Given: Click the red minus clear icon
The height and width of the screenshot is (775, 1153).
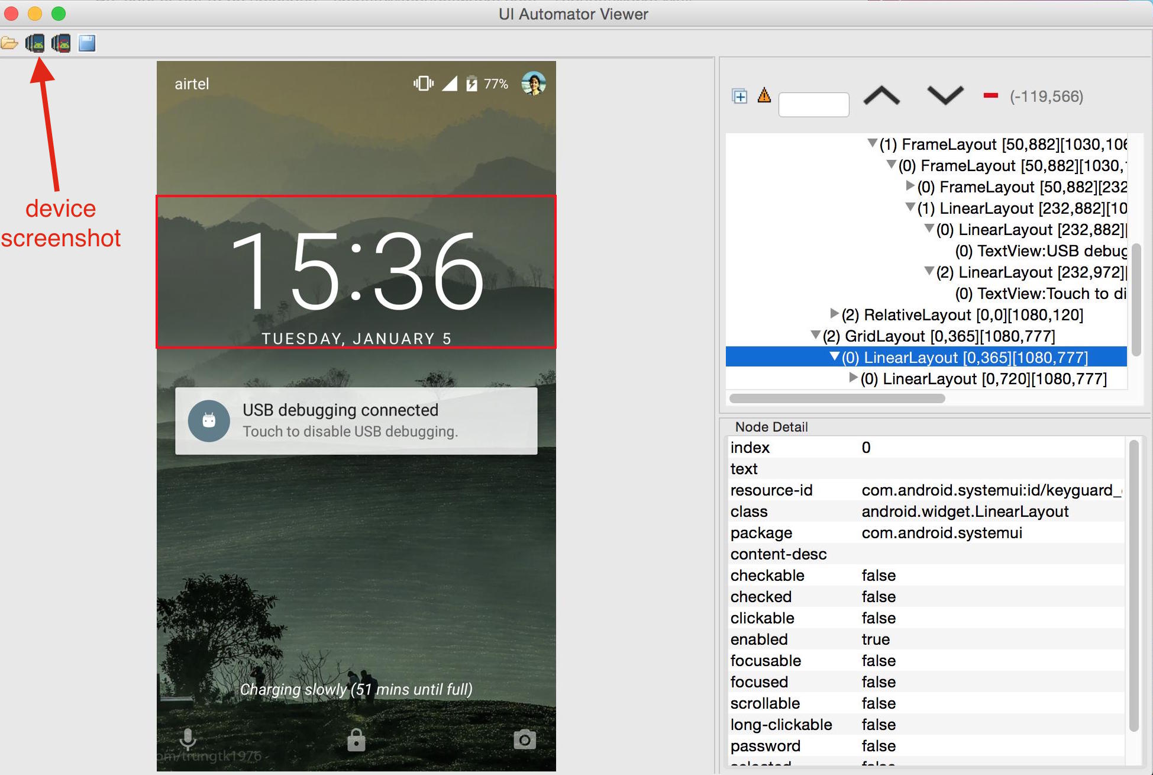Looking at the screenshot, I should click(x=990, y=96).
